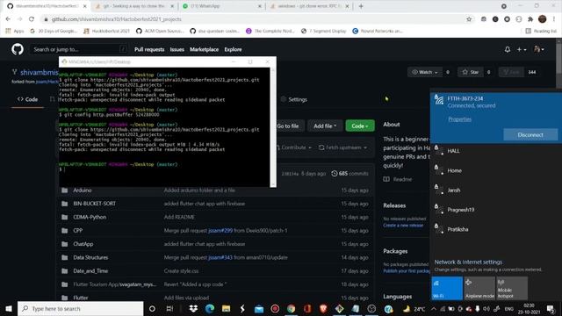Open the profile avatar menu in GitHub header
The width and height of the screenshot is (562, 316).
coord(538,49)
